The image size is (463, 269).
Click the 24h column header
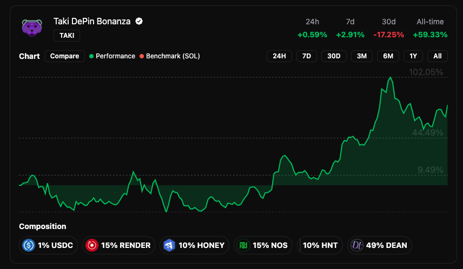312,22
